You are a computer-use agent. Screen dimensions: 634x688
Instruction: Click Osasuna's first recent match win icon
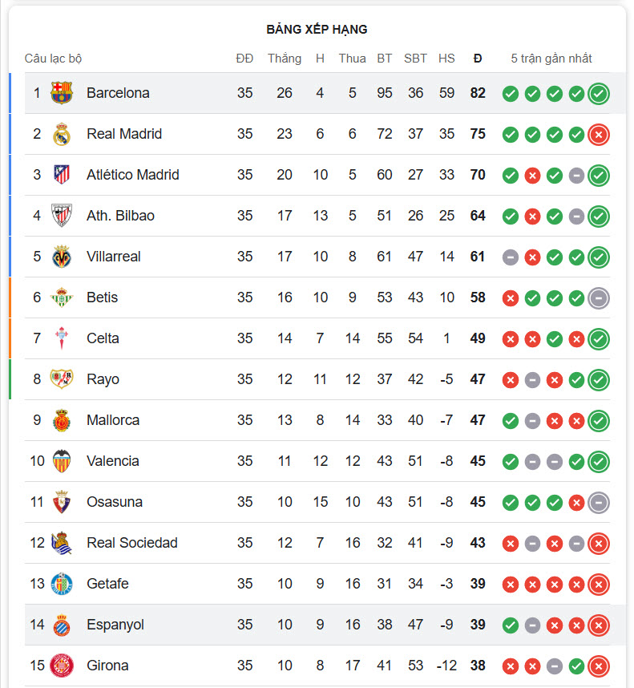click(510, 503)
